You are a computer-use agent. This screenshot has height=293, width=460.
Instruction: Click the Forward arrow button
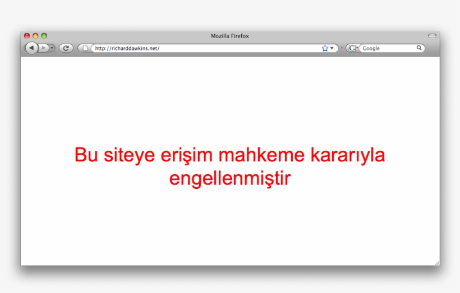[44, 48]
